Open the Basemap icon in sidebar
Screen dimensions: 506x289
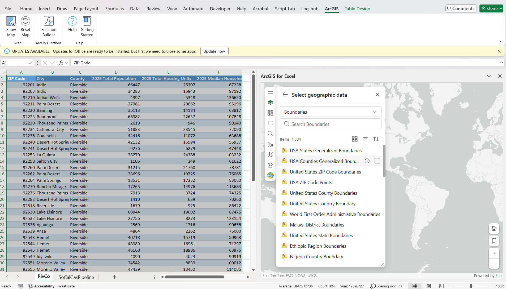pos(270,154)
